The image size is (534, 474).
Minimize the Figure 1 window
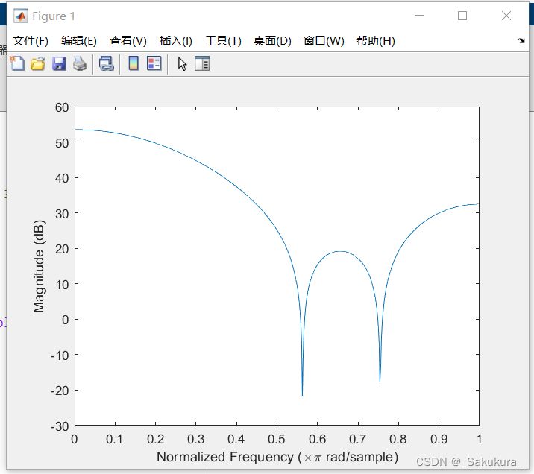419,16
